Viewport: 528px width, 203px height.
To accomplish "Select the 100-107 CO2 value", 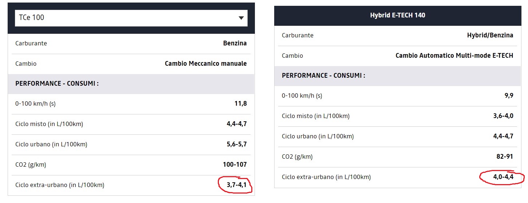I will [235, 165].
